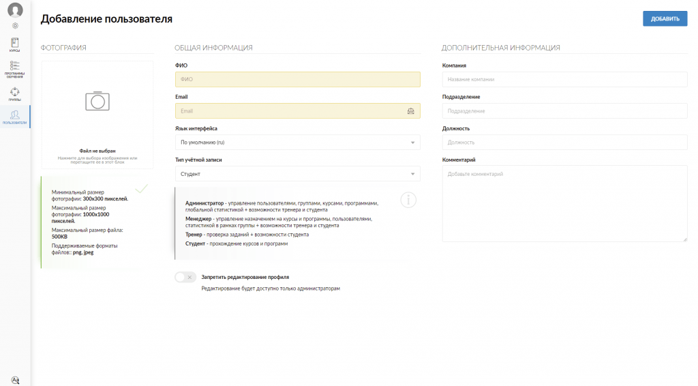Click the Добавить button
The width and height of the screenshot is (698, 386).
pos(665,18)
